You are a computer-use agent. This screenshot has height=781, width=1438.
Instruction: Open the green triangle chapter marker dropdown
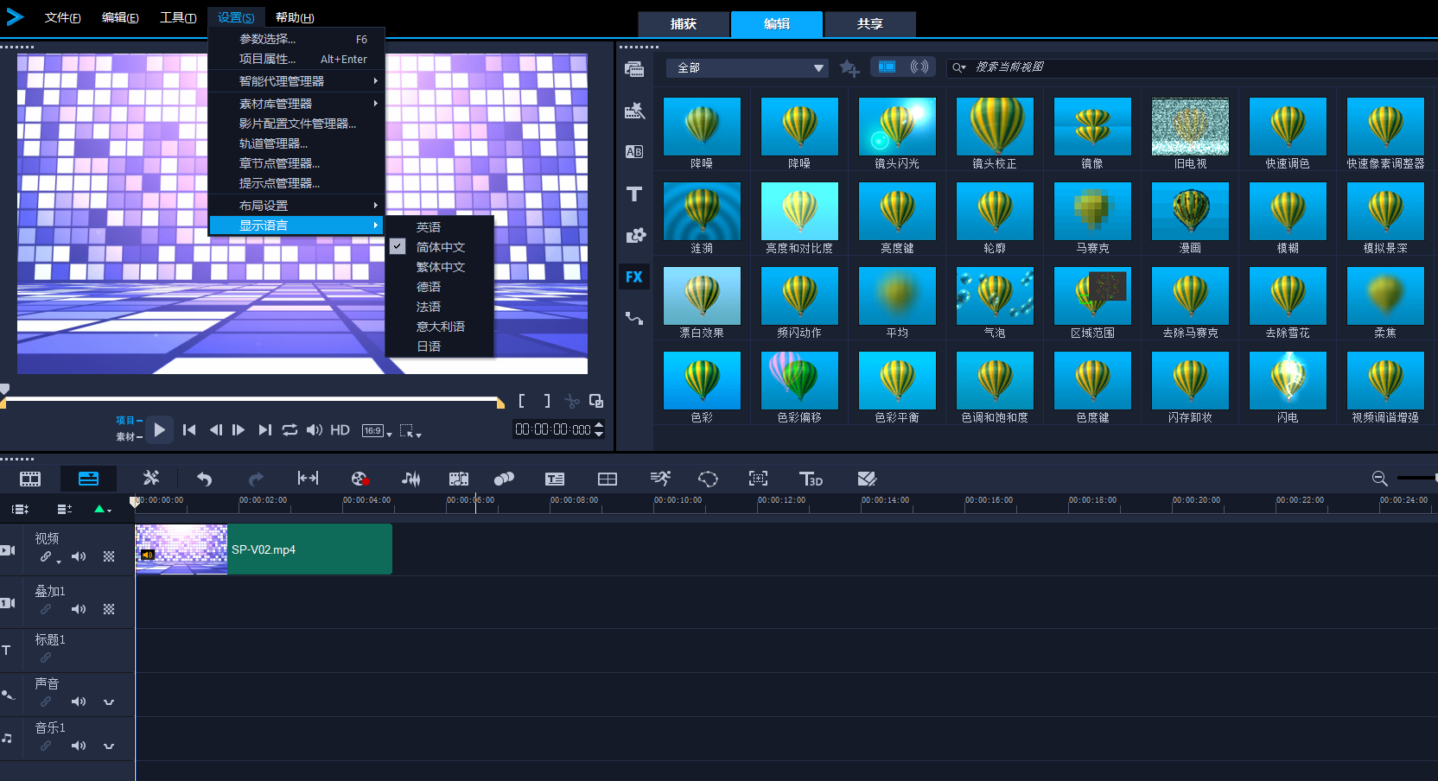103,509
